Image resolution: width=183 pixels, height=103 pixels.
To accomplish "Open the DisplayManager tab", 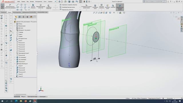I will (x=31, y=17).
